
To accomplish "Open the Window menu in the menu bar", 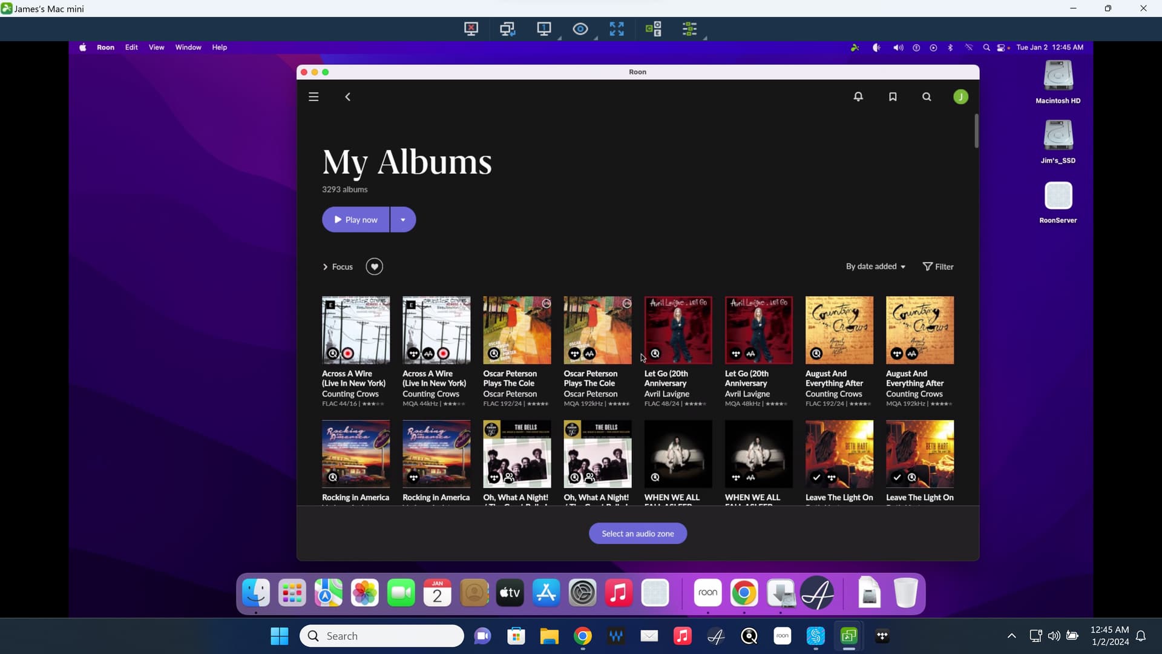I will 188,47.
